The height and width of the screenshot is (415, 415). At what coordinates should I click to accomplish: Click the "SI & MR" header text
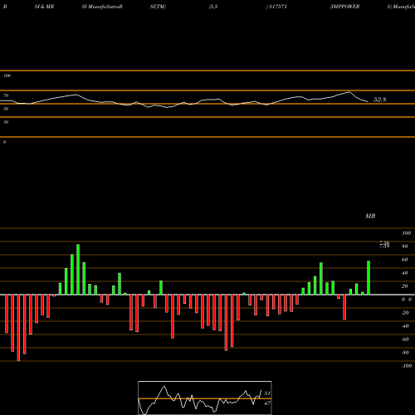pos(44,7)
